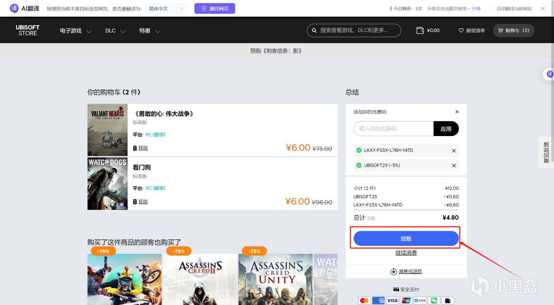The width and height of the screenshot is (554, 305).
Task: Expand the DLC menu
Action: [x=116, y=31]
